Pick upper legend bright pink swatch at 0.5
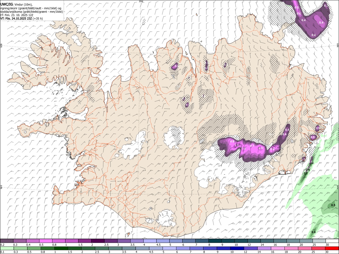 [x=46, y=241]
